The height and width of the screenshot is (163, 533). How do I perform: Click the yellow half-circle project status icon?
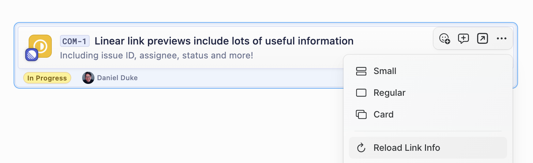[40, 46]
